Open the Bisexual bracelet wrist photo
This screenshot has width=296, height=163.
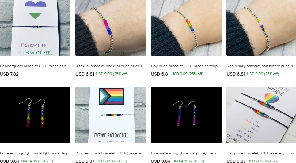pyautogui.click(x=111, y=28)
